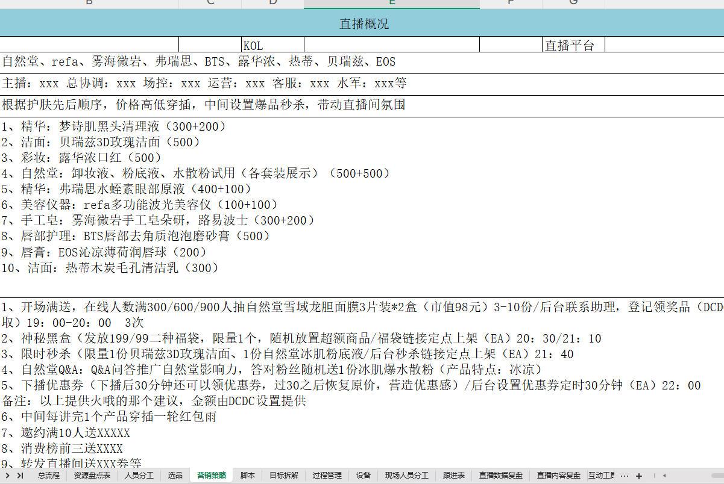This screenshot has height=484, width=724.
Task: Open the 过程管理 sheet tab
Action: coord(327,476)
